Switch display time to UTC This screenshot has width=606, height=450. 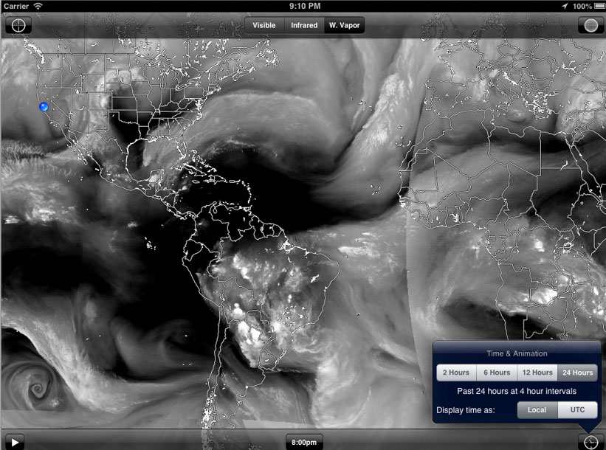click(576, 409)
